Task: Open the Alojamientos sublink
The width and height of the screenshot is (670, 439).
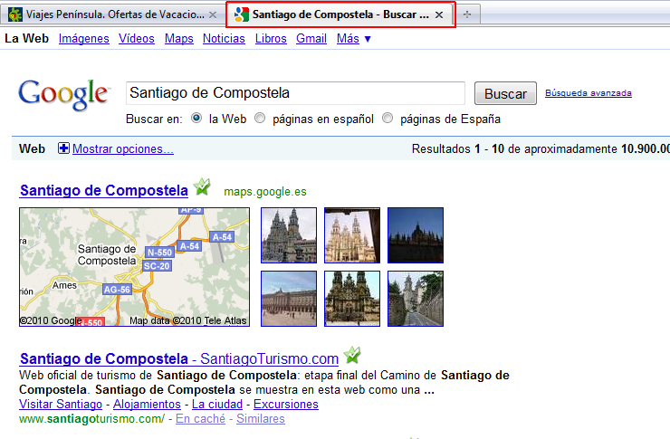Action: [x=147, y=404]
